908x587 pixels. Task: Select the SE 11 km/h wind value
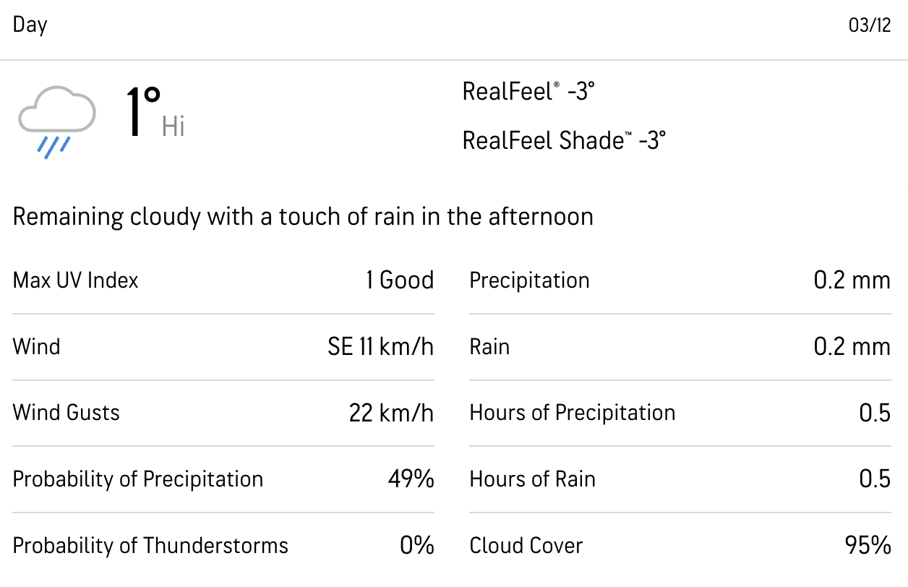(381, 347)
